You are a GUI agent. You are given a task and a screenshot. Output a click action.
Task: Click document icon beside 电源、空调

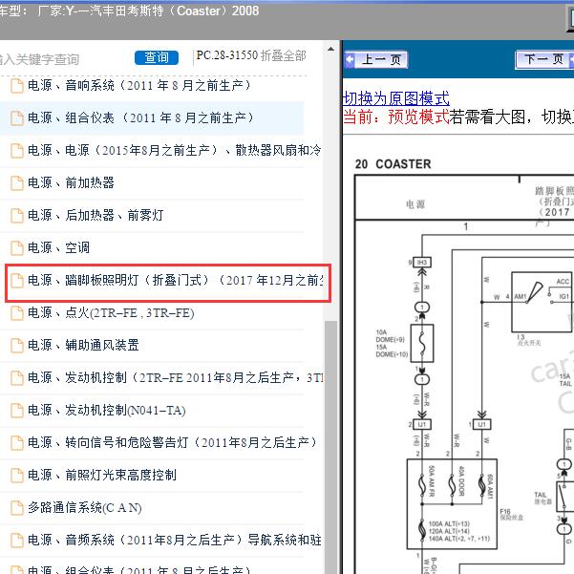tap(17, 248)
